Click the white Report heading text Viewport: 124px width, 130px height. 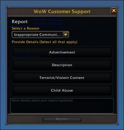pyautogui.click(x=20, y=22)
